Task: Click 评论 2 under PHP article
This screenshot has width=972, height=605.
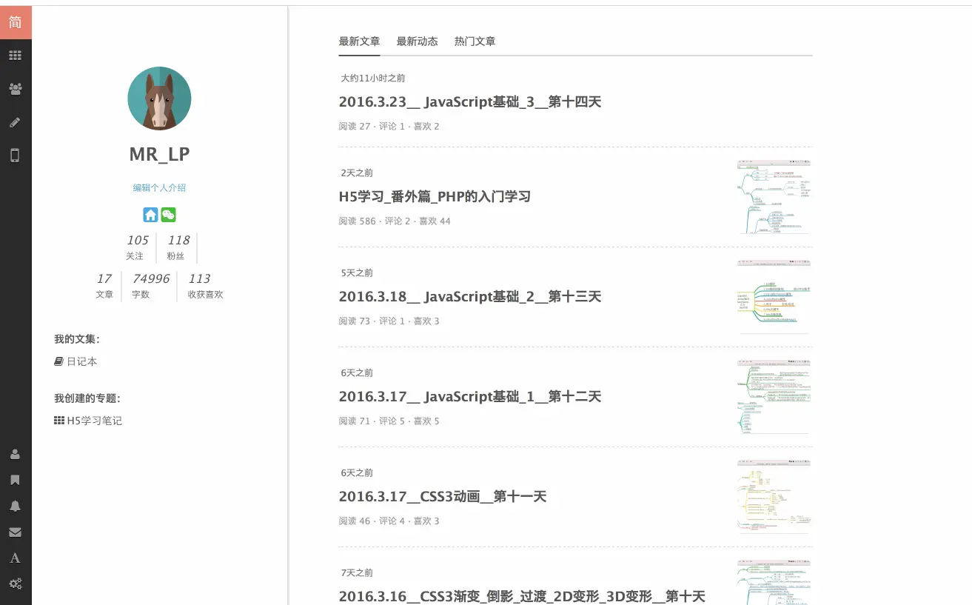Action: 398,221
